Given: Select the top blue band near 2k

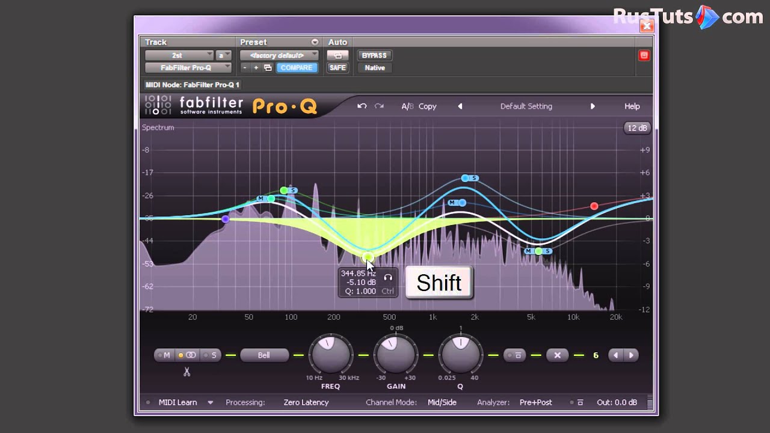Looking at the screenshot, I should 465,178.
